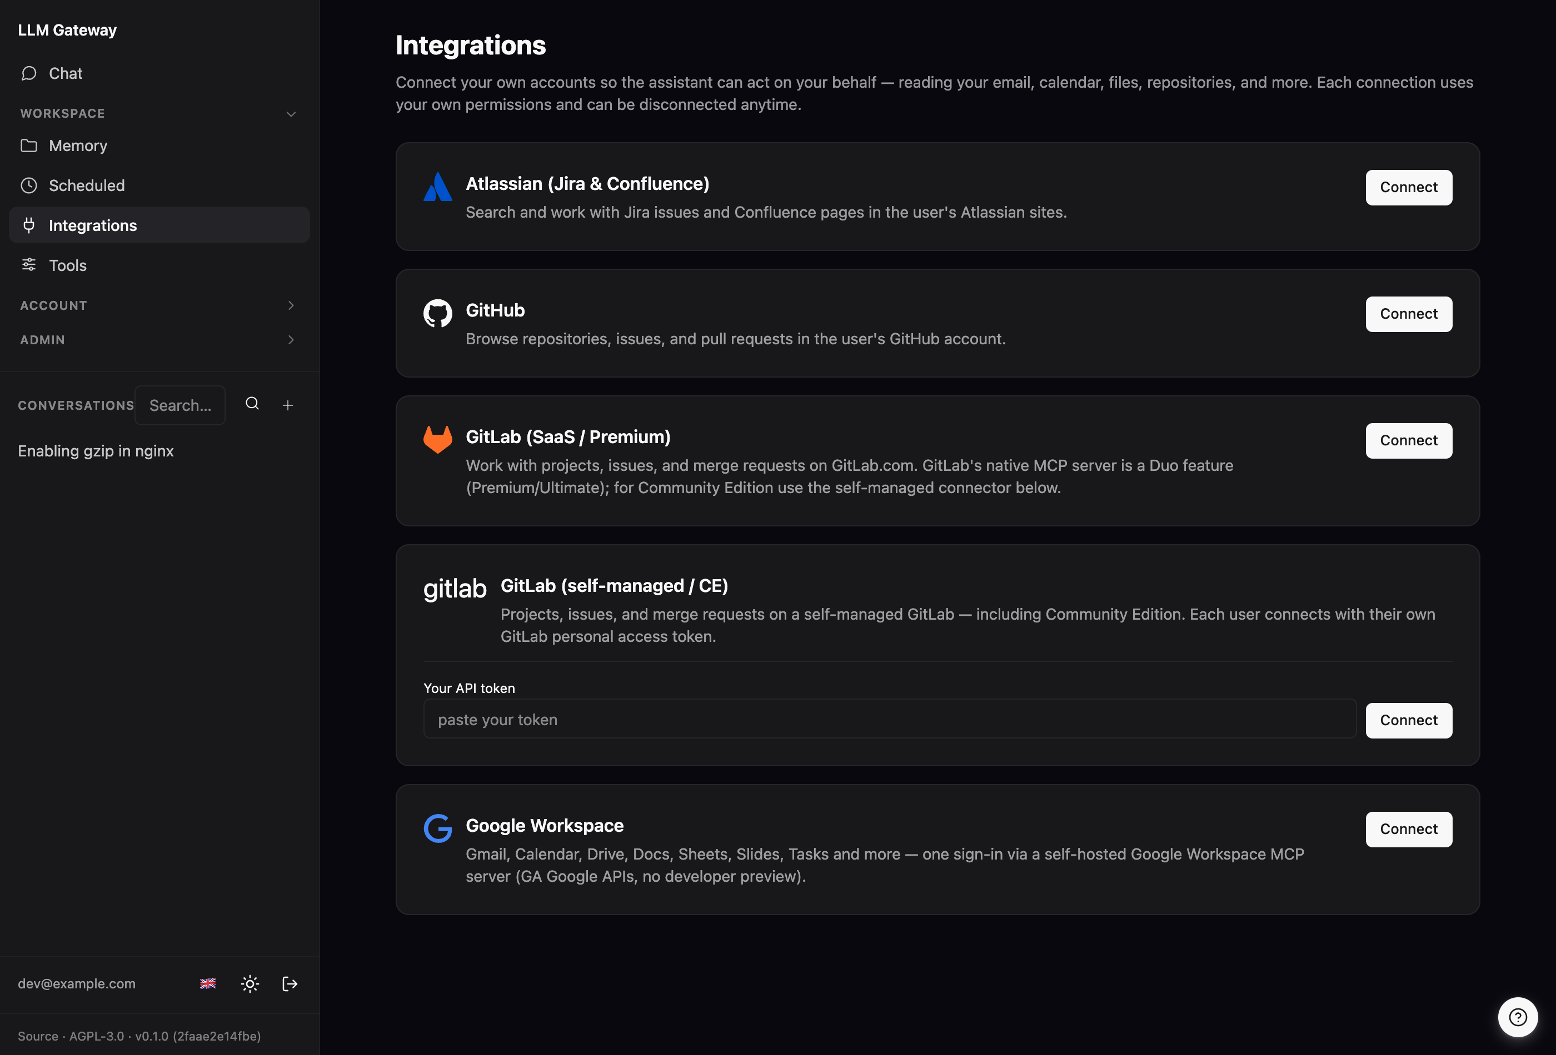This screenshot has width=1556, height=1055.
Task: Click the Chat speech bubble icon
Action: (29, 74)
